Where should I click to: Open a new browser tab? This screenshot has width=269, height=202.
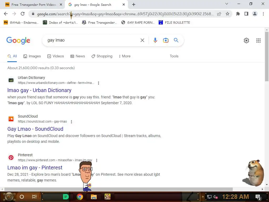[x=134, y=5]
